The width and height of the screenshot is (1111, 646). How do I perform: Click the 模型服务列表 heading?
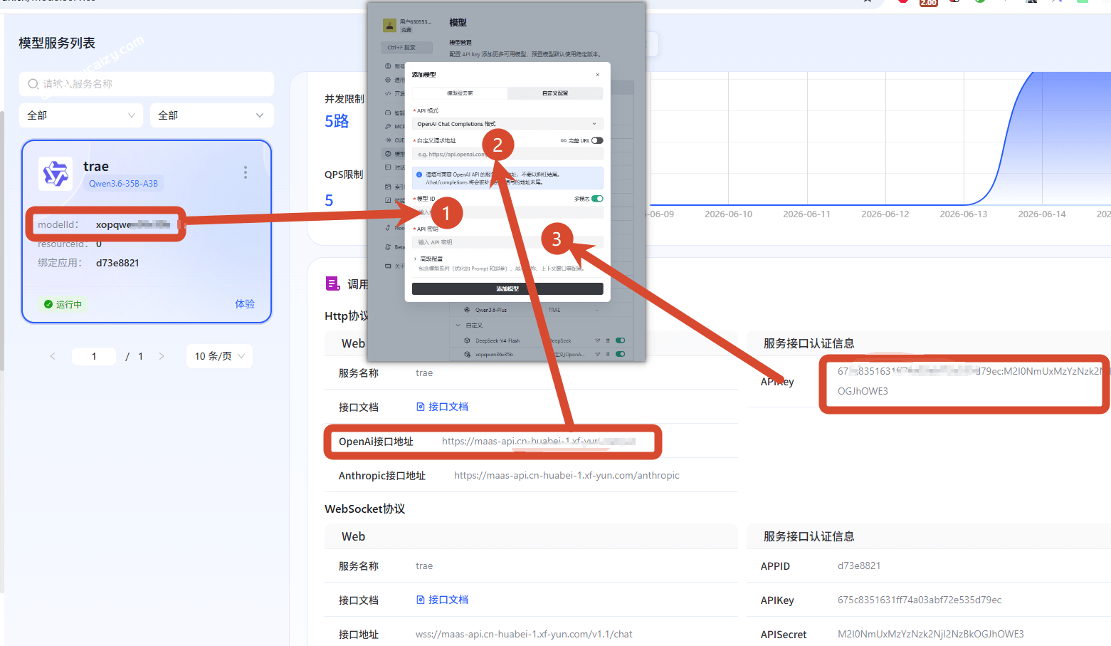[57, 43]
